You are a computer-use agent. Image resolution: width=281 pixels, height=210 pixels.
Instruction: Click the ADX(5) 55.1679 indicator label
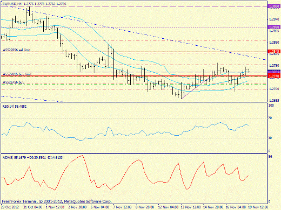tap(32, 158)
